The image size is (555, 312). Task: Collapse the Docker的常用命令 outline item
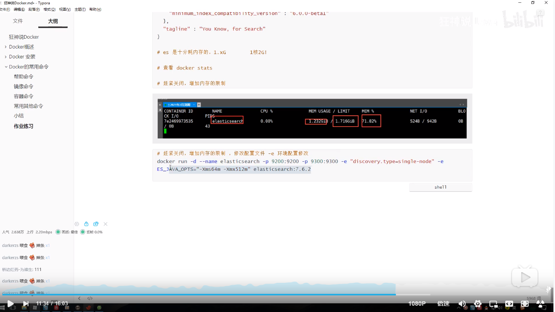(x=6, y=67)
